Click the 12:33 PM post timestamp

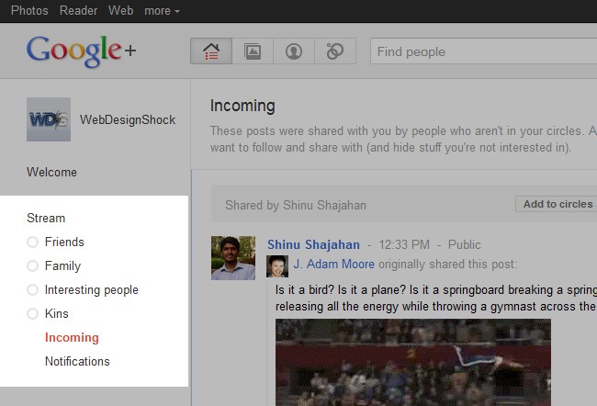(404, 244)
